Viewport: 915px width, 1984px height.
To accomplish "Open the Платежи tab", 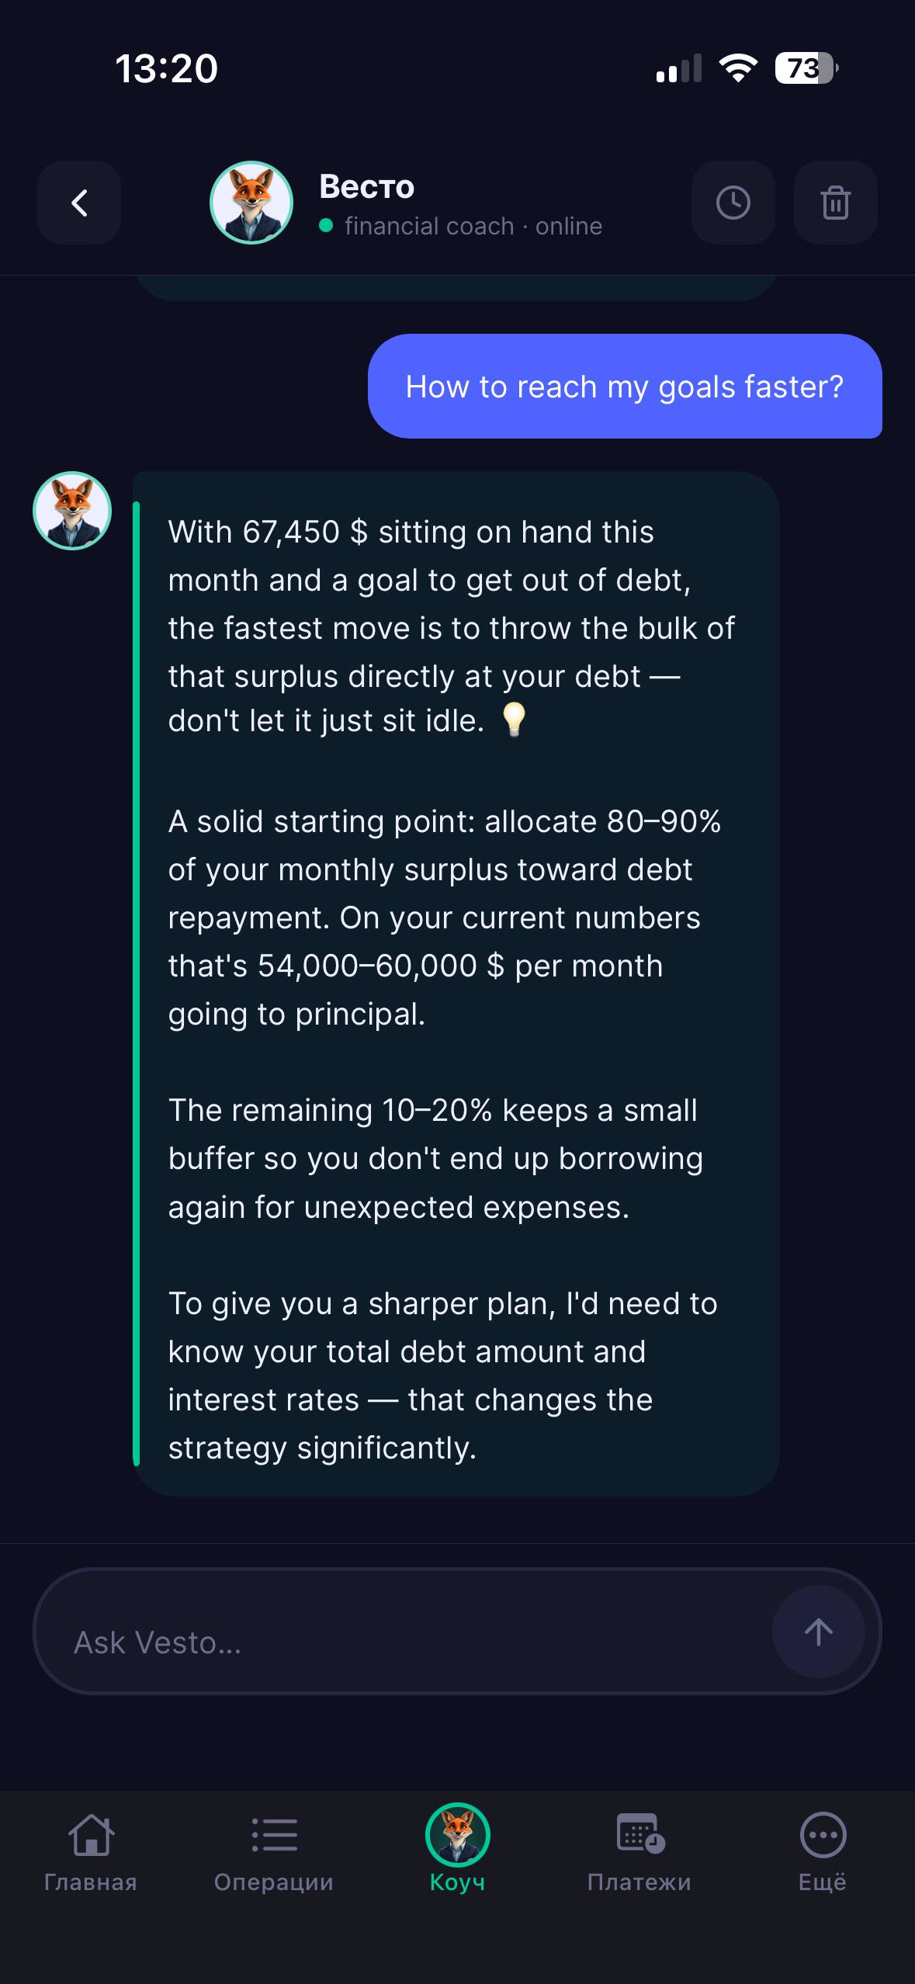I will point(639,1852).
